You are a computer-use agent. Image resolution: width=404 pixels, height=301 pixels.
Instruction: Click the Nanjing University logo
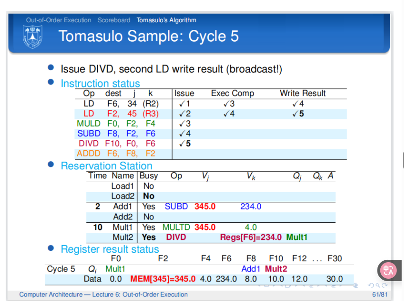(33, 36)
